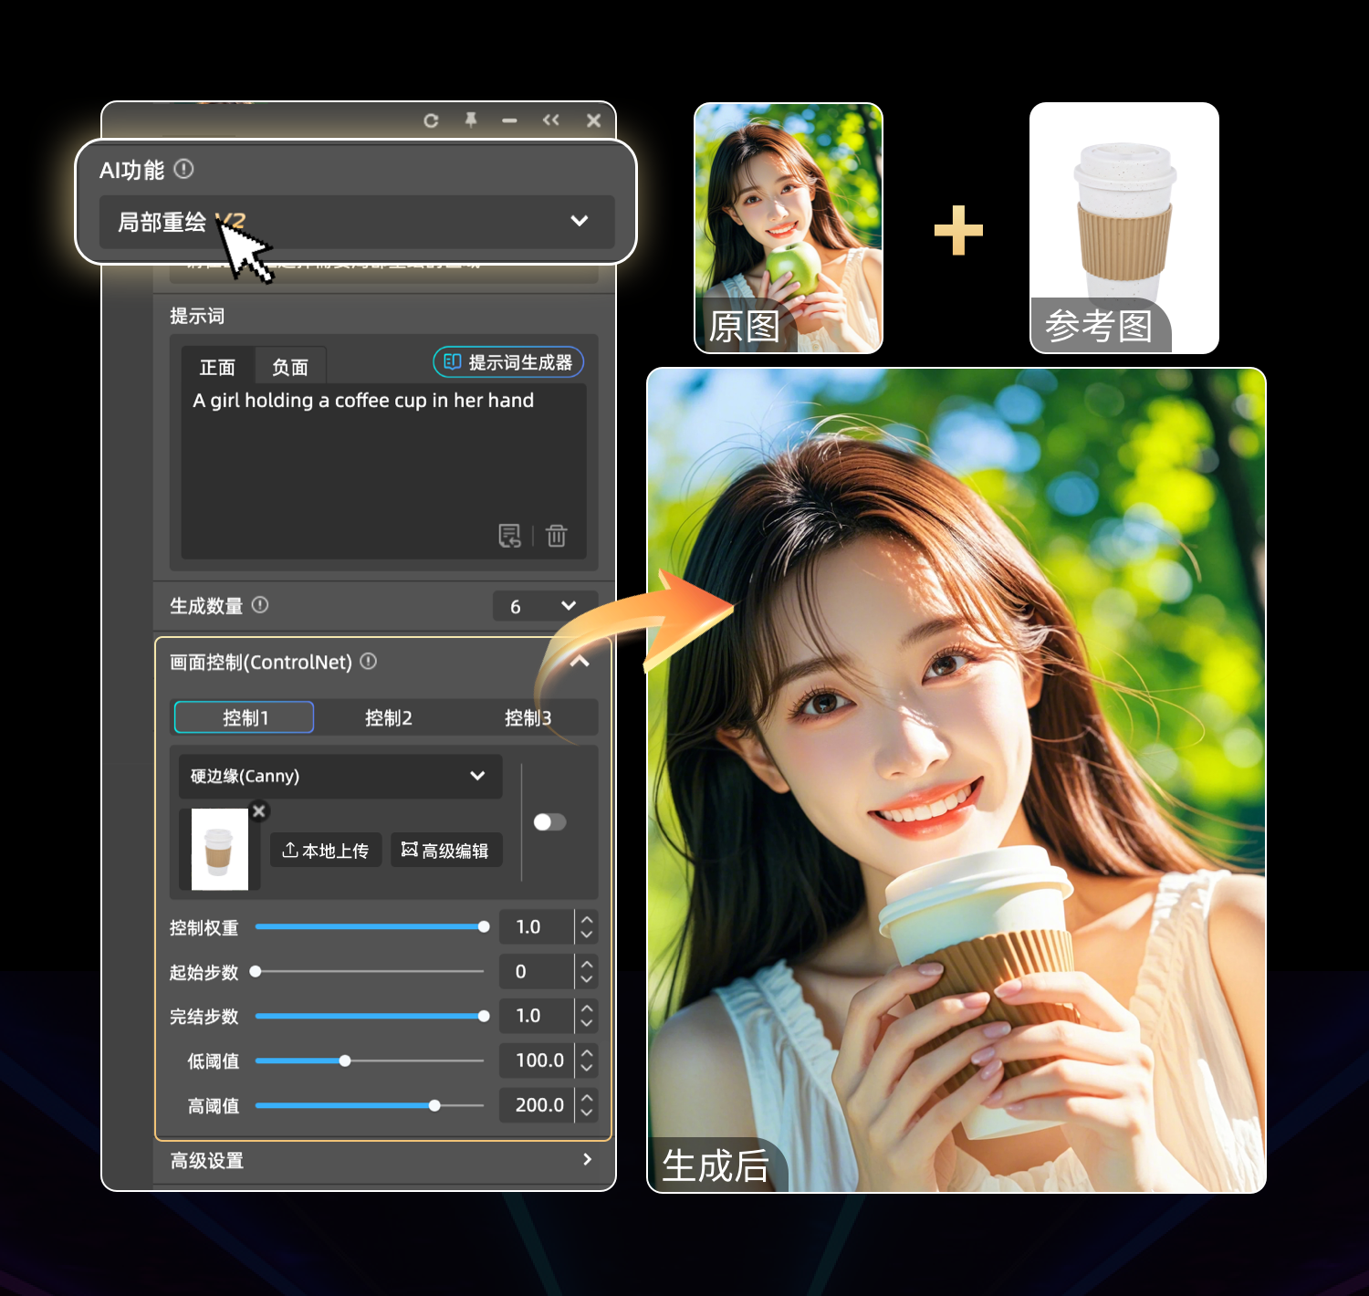Click the 低阈值 slider handle
Screen dimensions: 1369x1296
point(345,1061)
